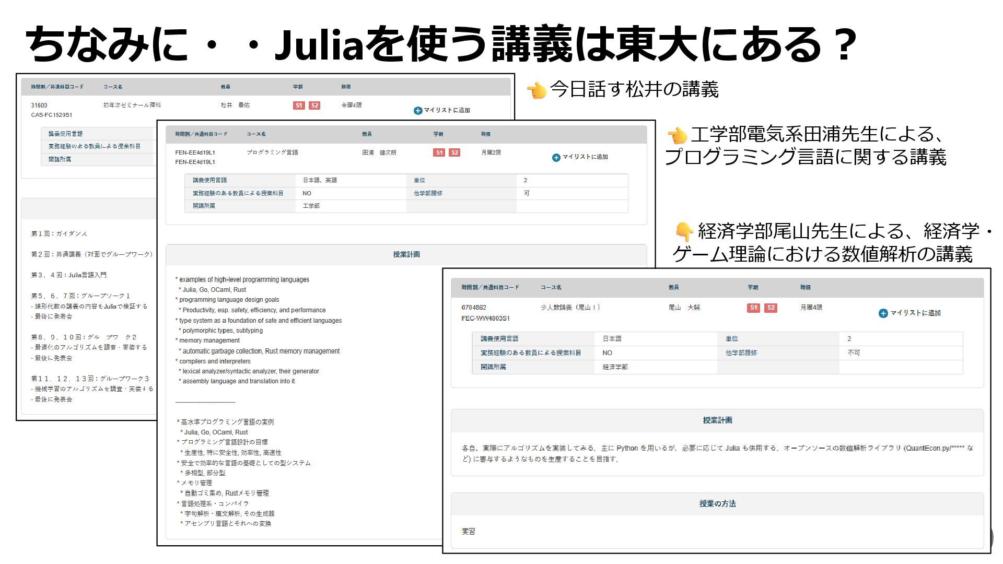
Task: Click S2 badge in 尾山 大輔 row
Action: coord(771,308)
